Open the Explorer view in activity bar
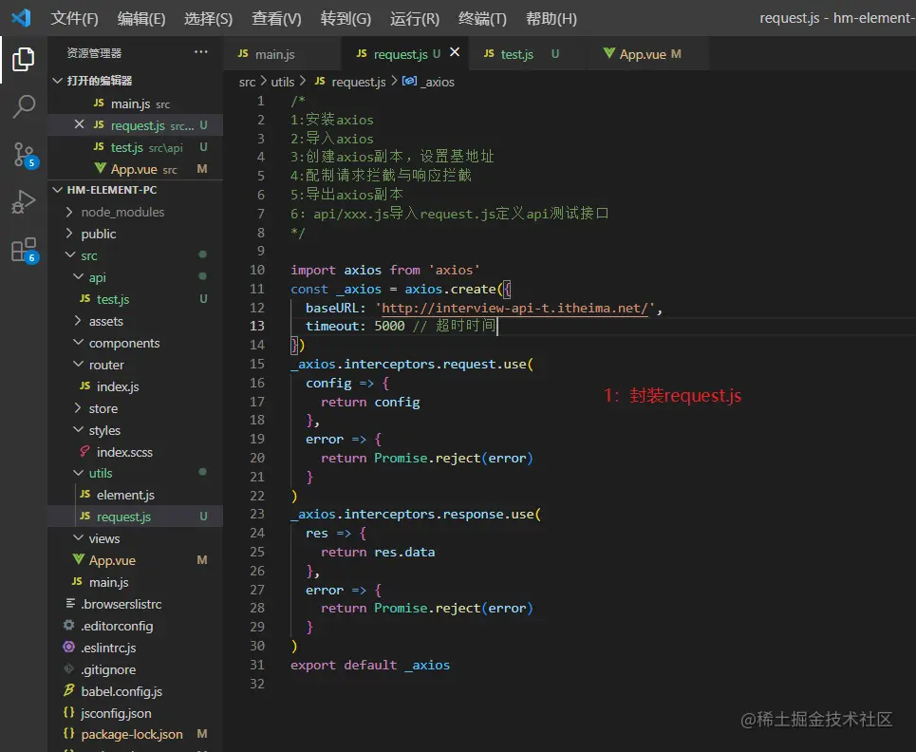Screen dimensions: 916x752 (24, 59)
